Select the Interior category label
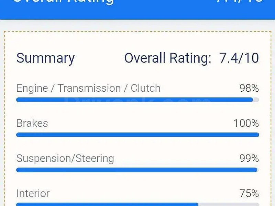 tap(33, 193)
